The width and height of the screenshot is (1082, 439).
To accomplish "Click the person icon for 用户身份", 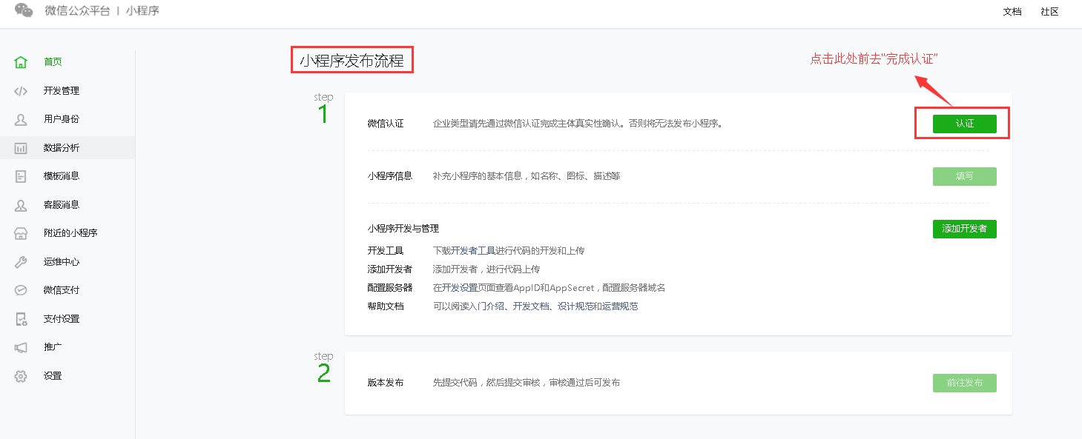I will 21,119.
